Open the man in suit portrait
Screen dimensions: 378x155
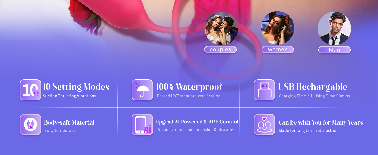pyautogui.click(x=334, y=28)
